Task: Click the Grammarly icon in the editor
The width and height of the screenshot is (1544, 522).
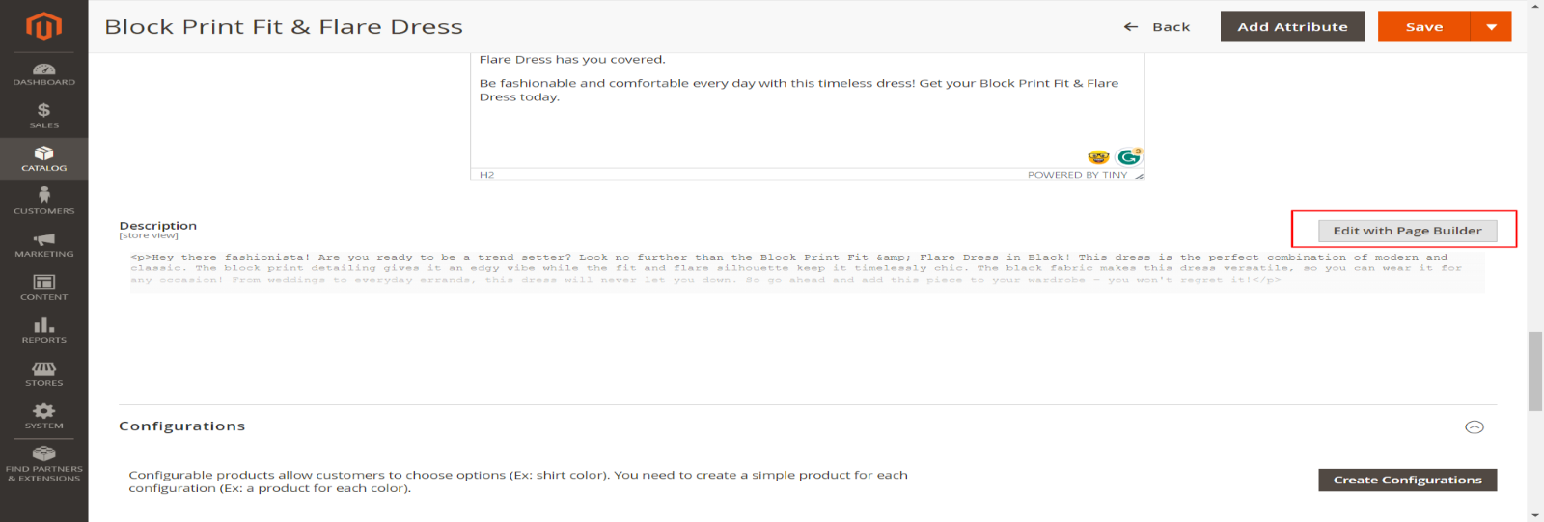Action: click(x=1128, y=157)
